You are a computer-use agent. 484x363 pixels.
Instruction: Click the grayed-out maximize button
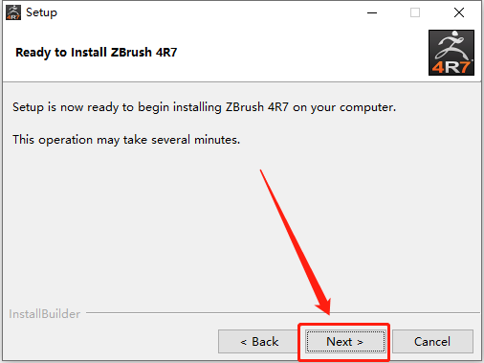coord(415,12)
